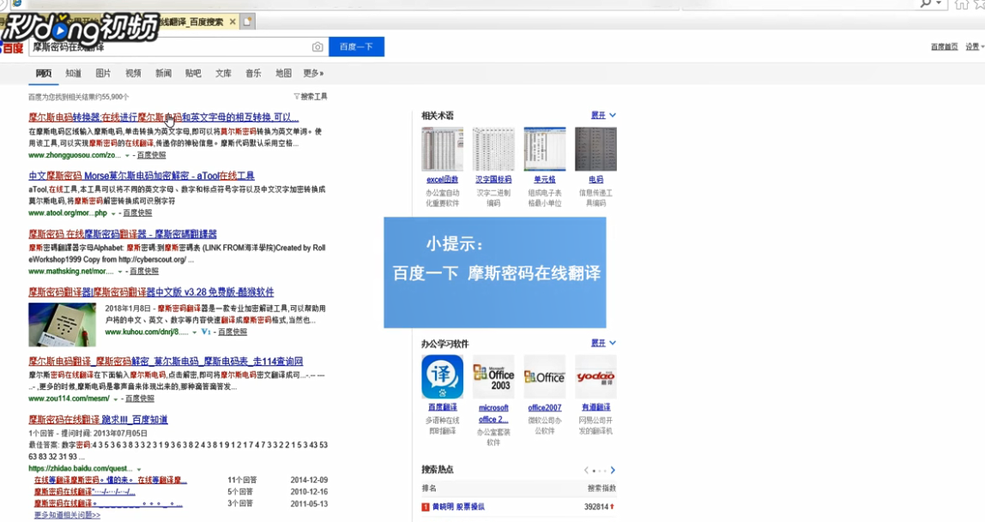Click V1 credibility badge on kuhou result
The image size is (985, 522).
(206, 332)
